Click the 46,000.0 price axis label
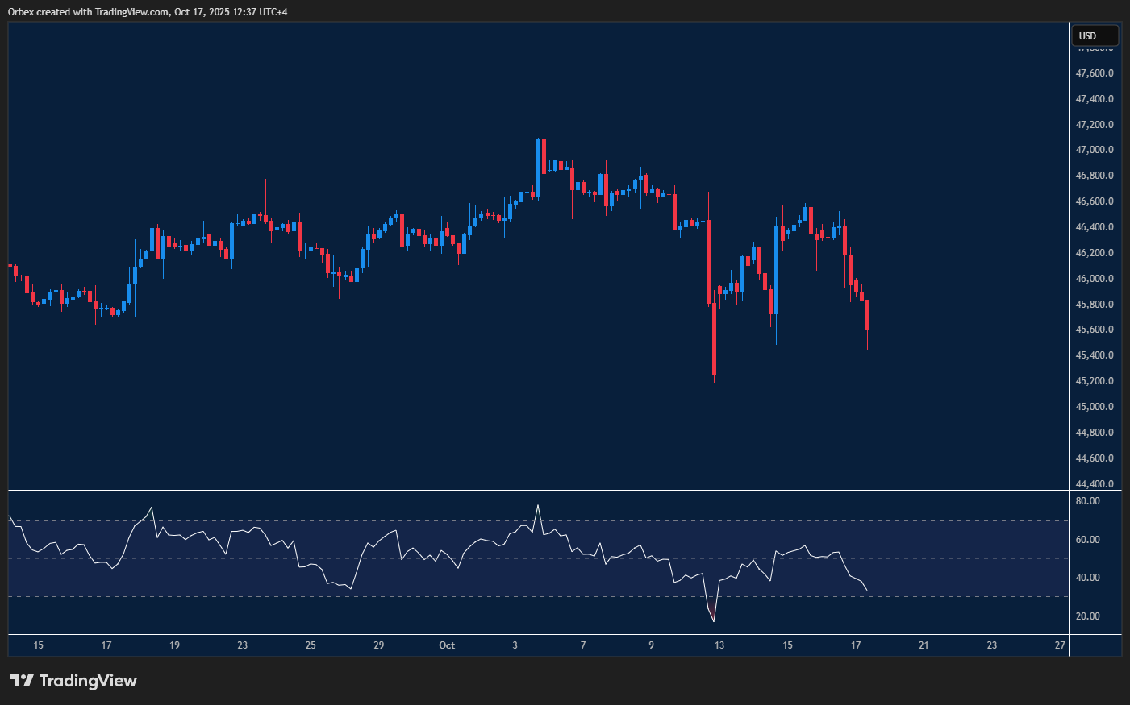Screen dimensions: 1130x705 (1095, 279)
